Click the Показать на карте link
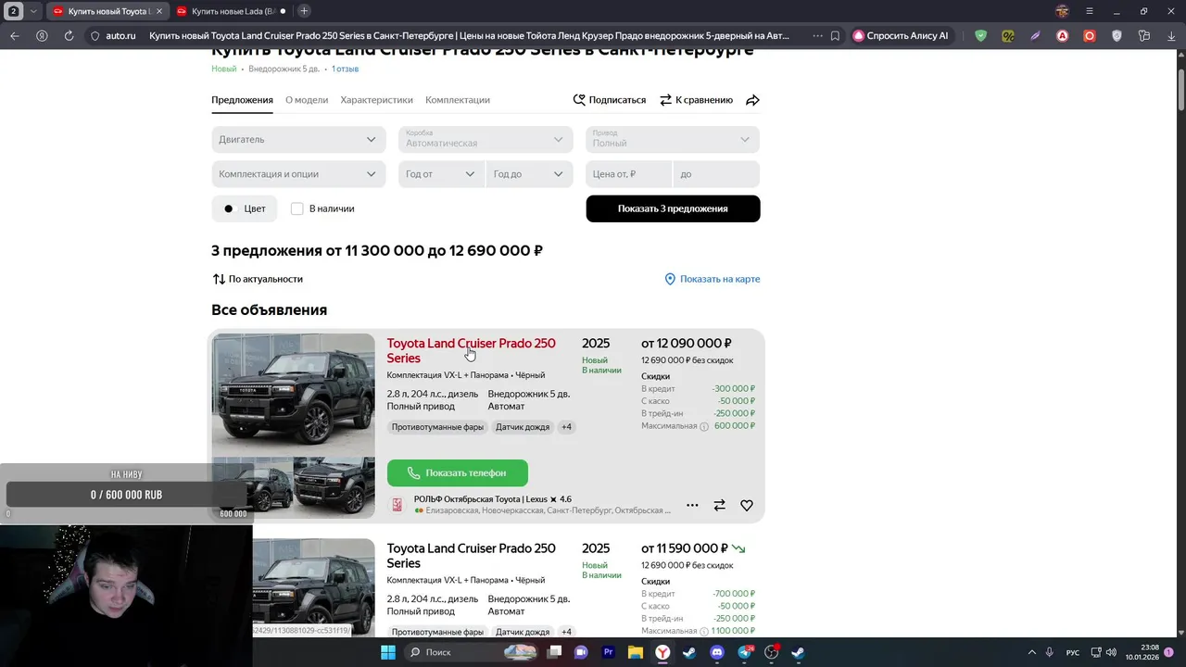 (712, 279)
